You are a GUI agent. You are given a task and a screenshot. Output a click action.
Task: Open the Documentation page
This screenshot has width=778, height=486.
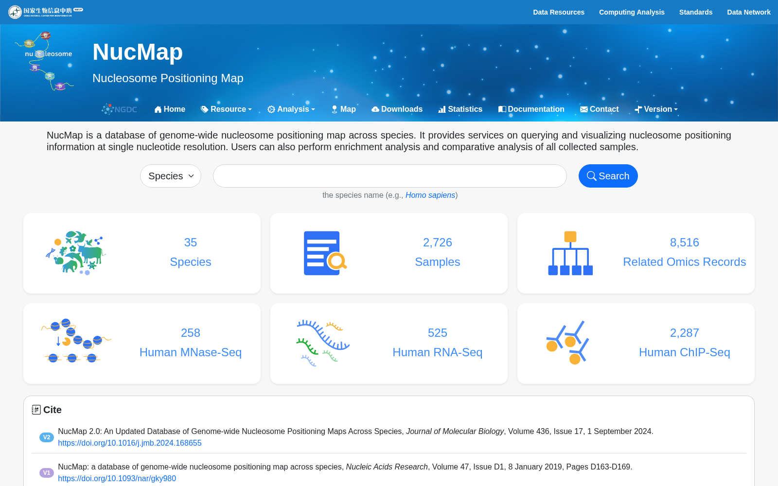[531, 109]
